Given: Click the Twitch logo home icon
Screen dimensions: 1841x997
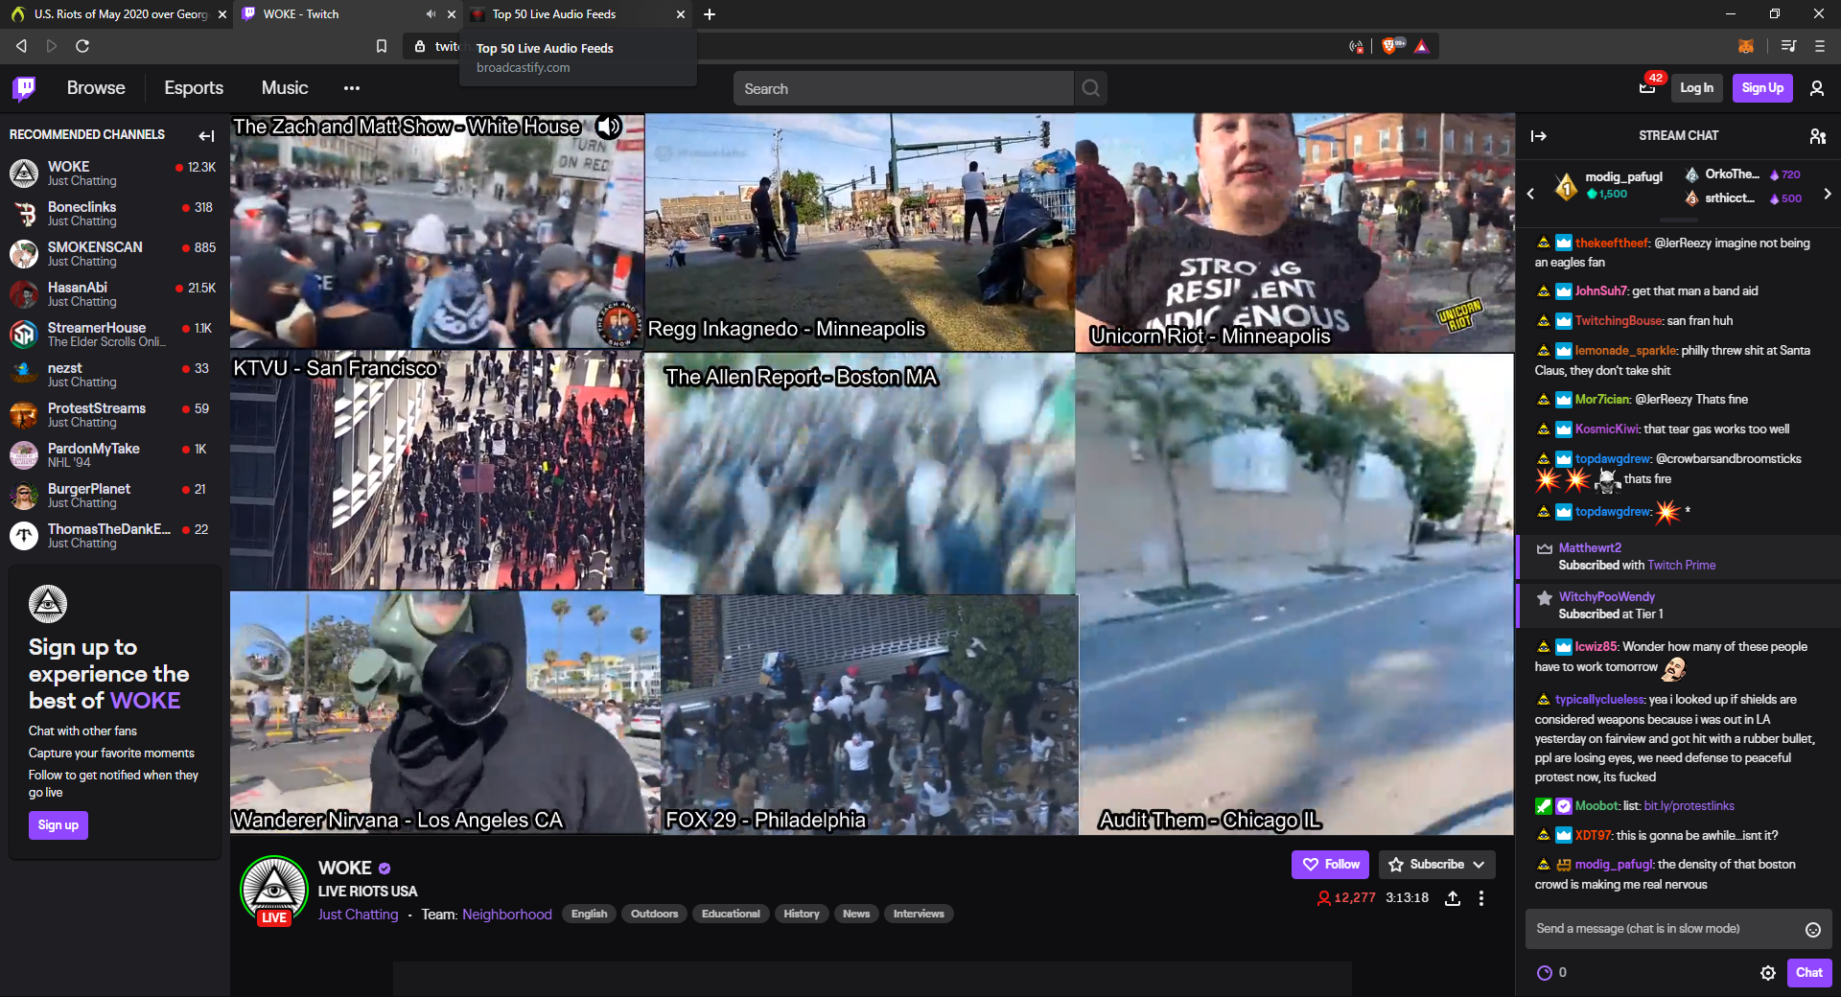Looking at the screenshot, I should click(x=25, y=88).
